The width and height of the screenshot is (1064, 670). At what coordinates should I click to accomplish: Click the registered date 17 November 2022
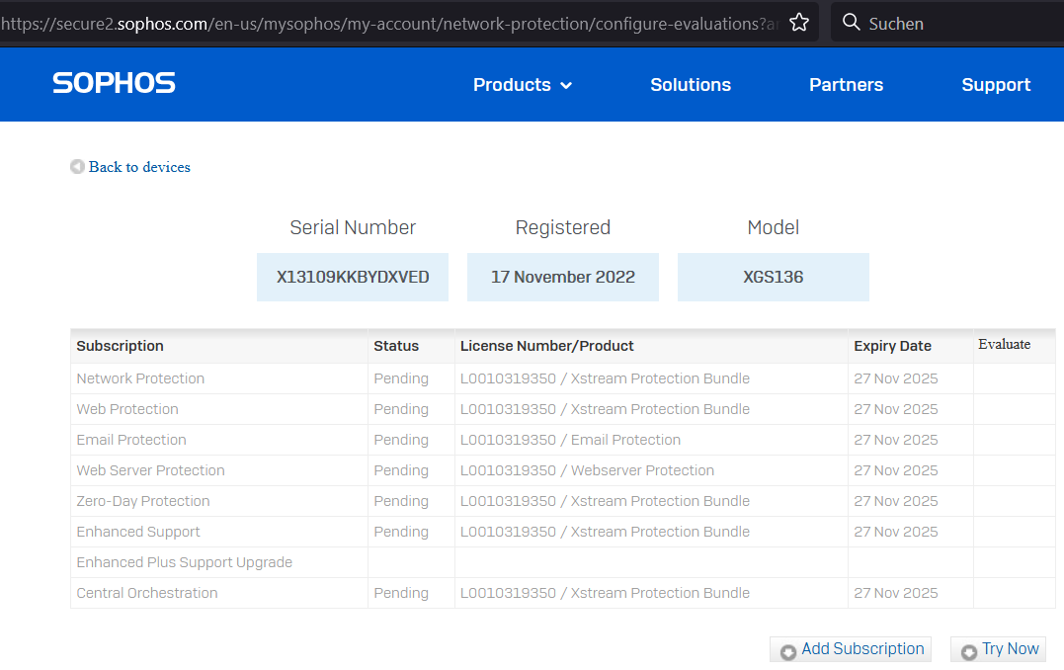[563, 277]
